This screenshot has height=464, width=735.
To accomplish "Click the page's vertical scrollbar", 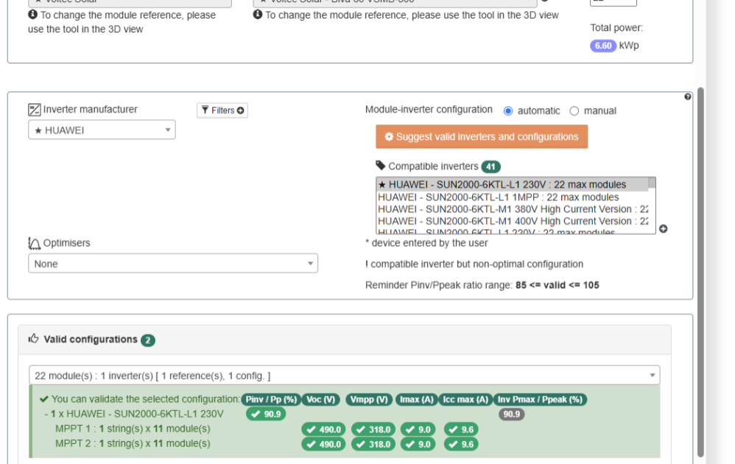I will [701, 272].
